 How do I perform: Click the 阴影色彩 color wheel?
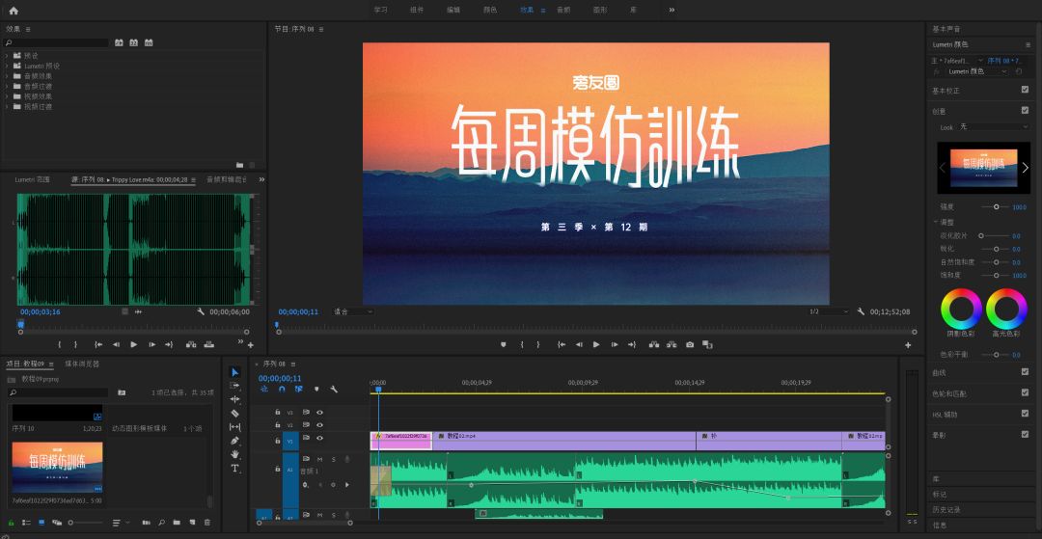(961, 309)
